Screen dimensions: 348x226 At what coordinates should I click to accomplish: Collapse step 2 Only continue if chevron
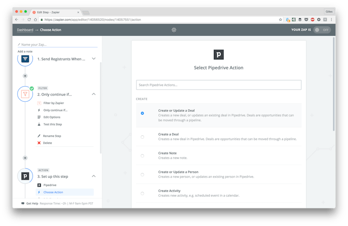tap(94, 94)
